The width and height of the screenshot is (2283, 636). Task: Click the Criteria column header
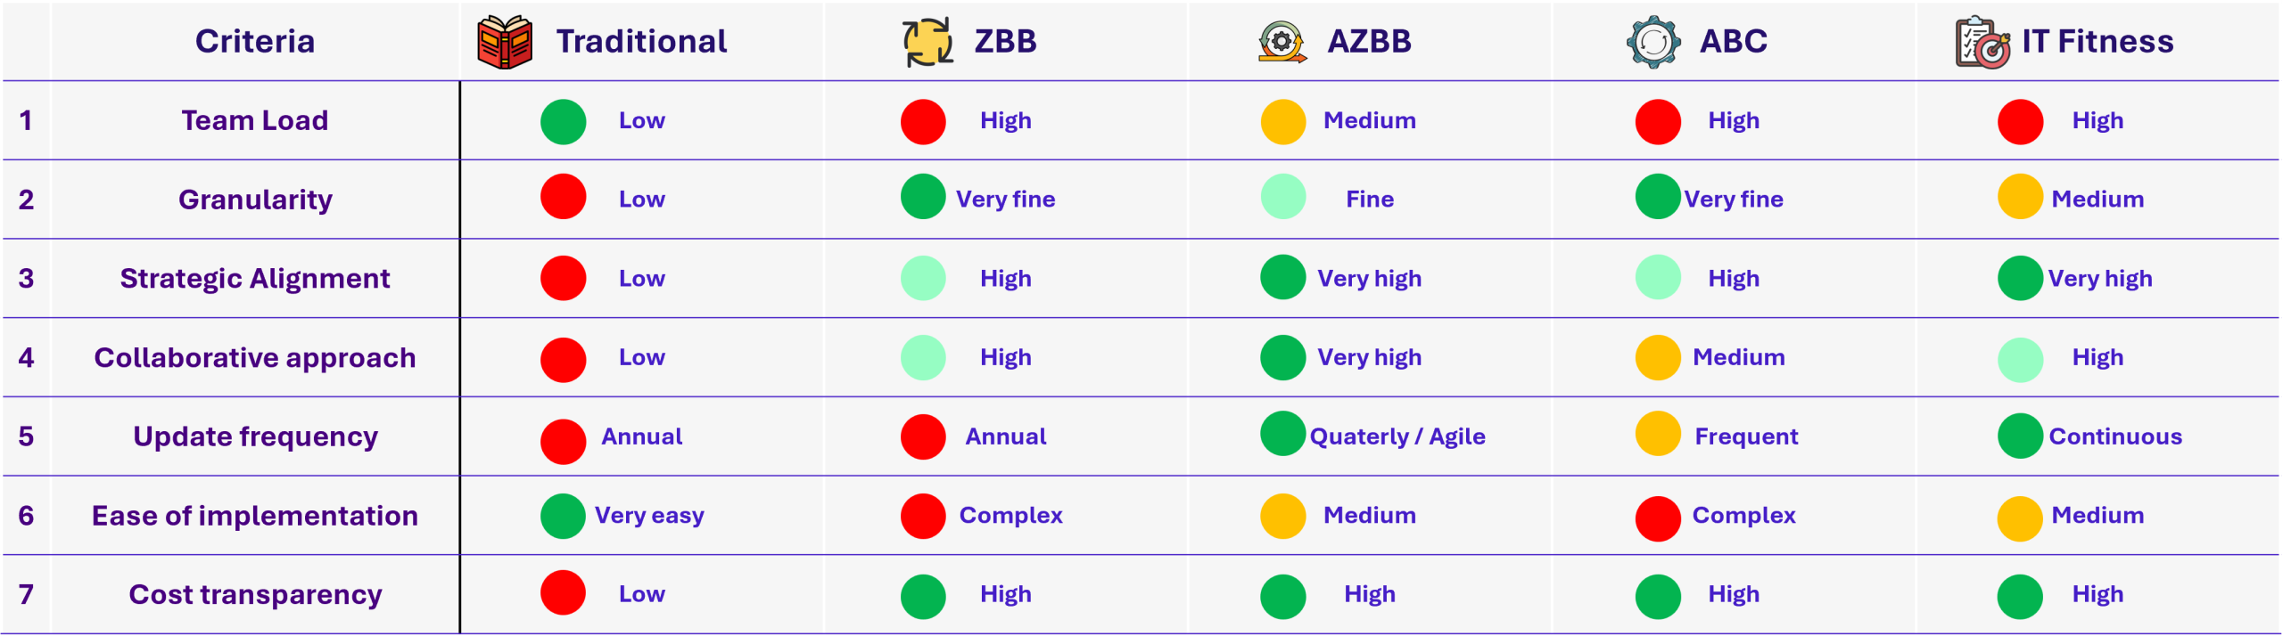(x=255, y=42)
